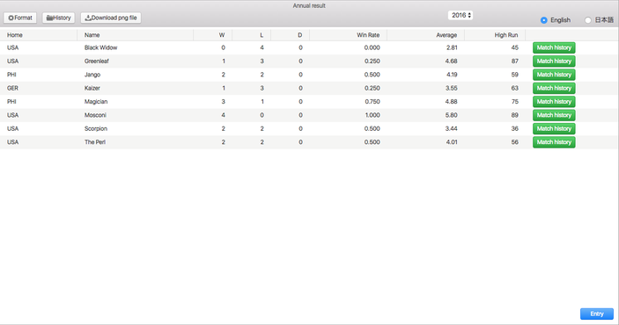The height and width of the screenshot is (325, 619).
Task: Click Kaizer's average 3.55
Action: coord(451,88)
